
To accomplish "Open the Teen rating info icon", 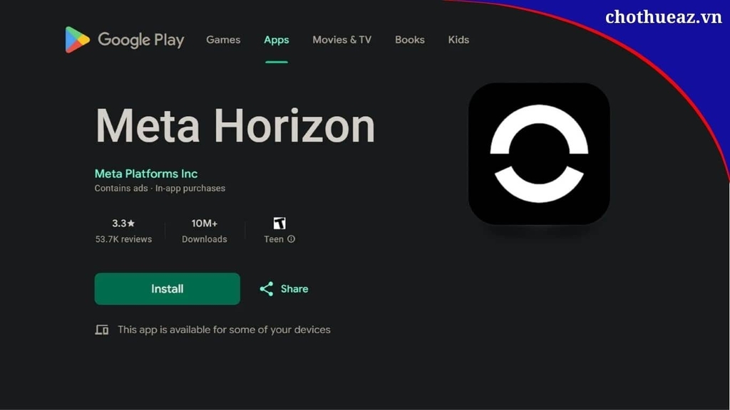I will click(291, 239).
